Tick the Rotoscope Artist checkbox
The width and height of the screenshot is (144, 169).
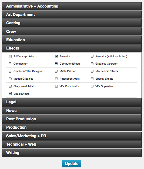coord(56,79)
